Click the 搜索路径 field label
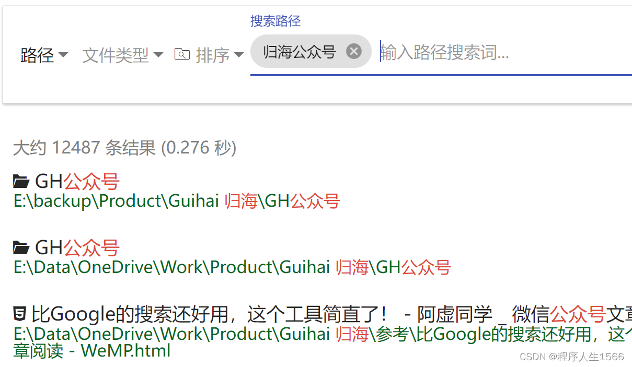The image size is (632, 367). point(275,21)
